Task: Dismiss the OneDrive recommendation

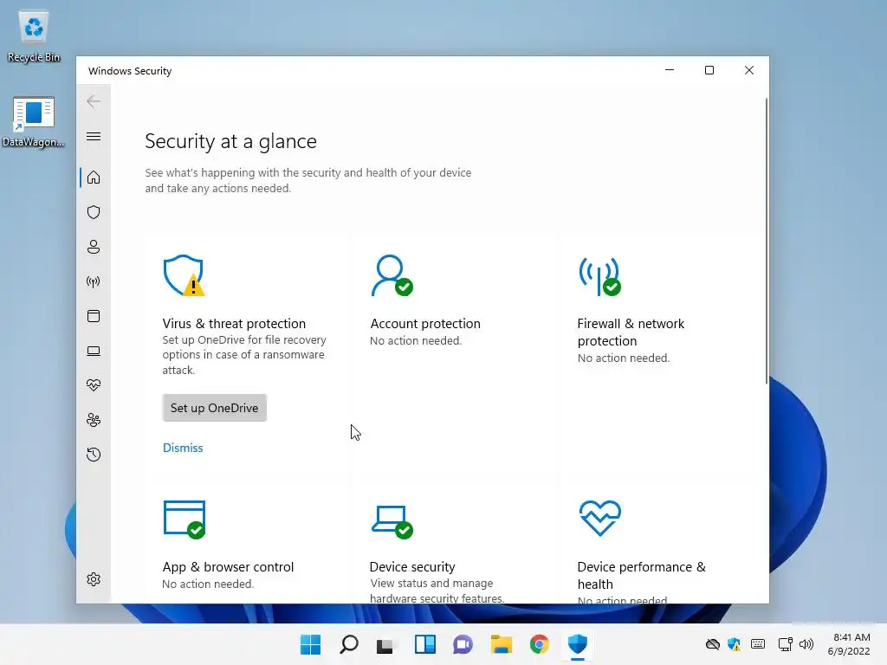Action: tap(183, 448)
